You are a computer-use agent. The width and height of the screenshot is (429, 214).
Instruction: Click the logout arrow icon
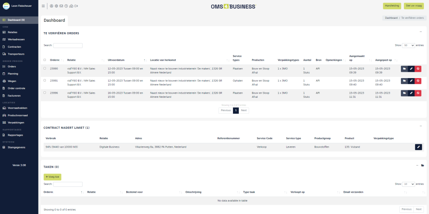click(x=76, y=6)
